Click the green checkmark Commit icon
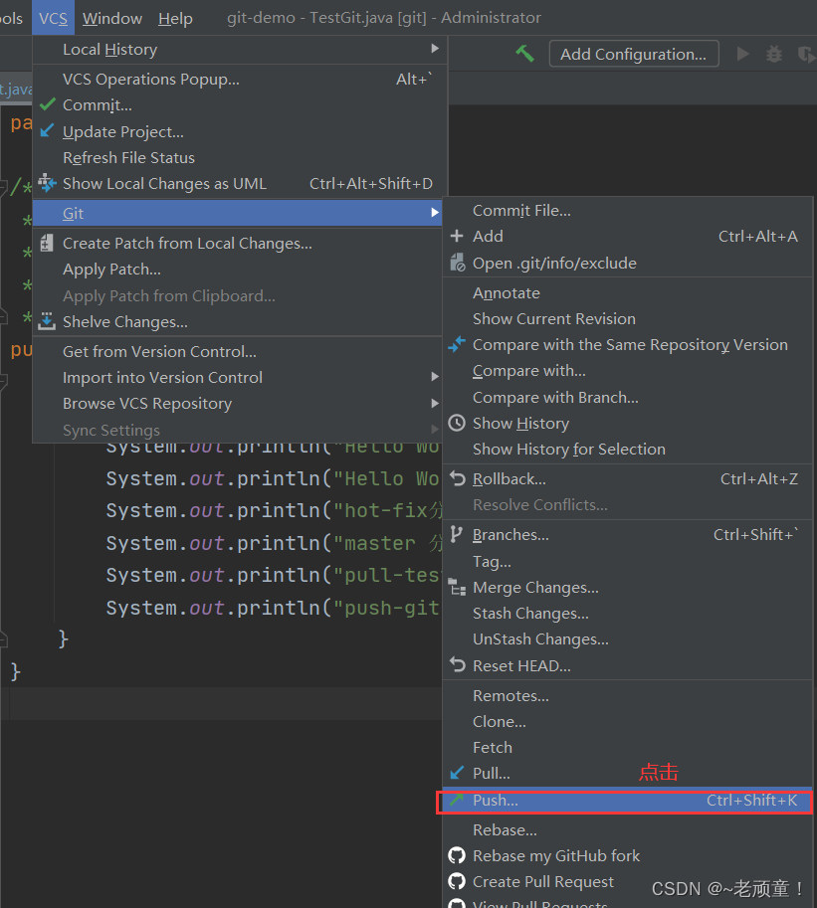This screenshot has height=908, width=817. coord(48,104)
